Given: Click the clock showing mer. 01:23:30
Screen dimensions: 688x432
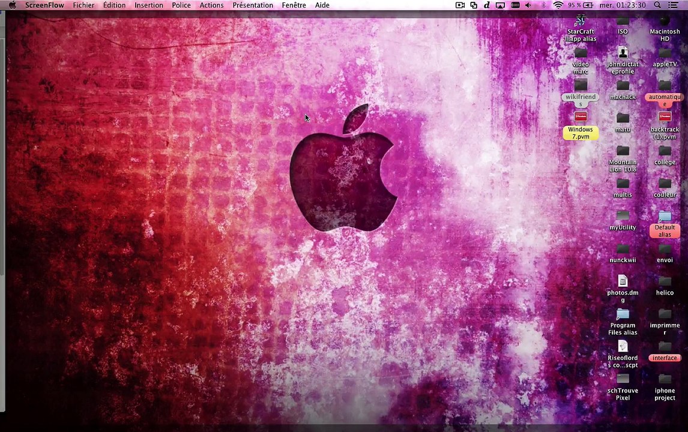Looking at the screenshot, I should [623, 5].
